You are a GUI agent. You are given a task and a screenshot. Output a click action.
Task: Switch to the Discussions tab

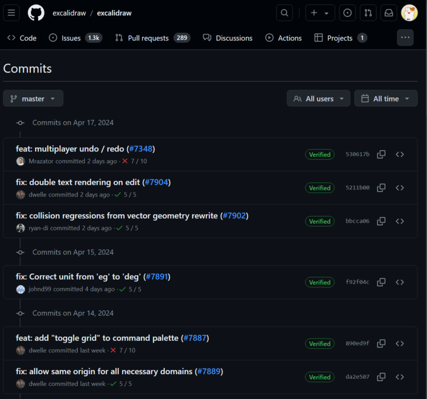[228, 38]
